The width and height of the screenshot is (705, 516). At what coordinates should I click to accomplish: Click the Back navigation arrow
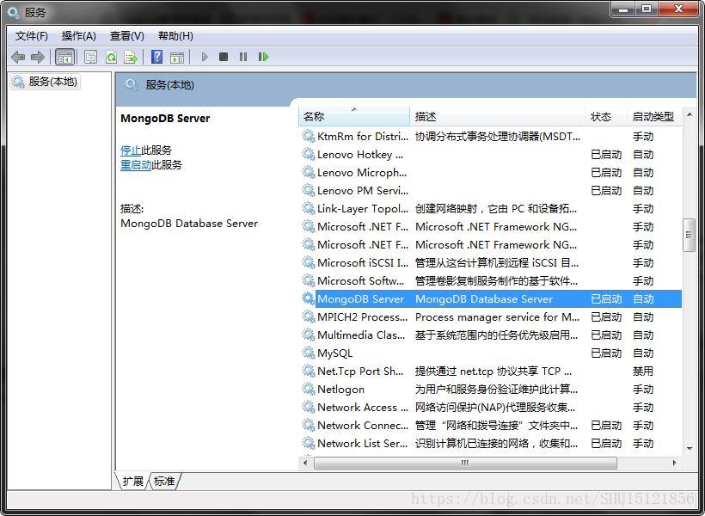tap(17, 57)
